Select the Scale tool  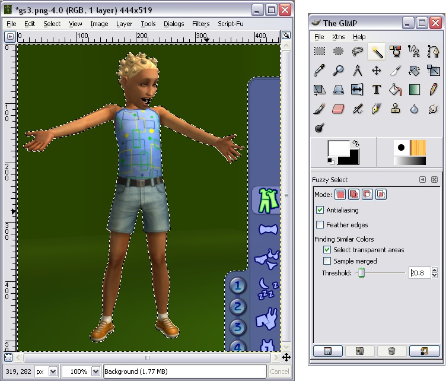tap(432, 71)
